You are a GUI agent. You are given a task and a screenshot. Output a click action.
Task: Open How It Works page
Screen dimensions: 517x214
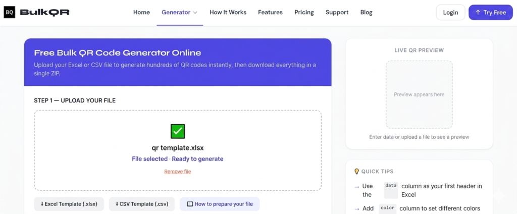click(x=228, y=13)
